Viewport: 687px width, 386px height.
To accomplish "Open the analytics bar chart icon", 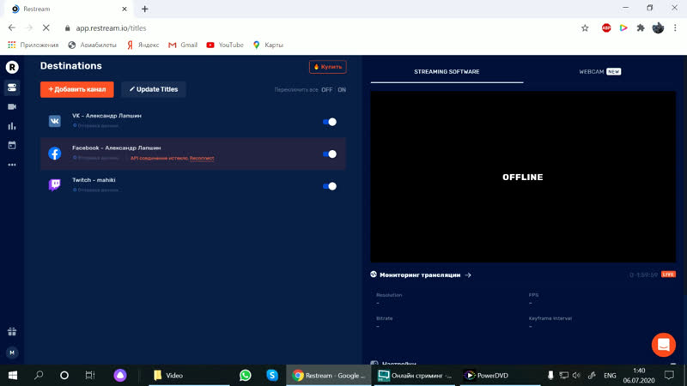I will [12, 126].
